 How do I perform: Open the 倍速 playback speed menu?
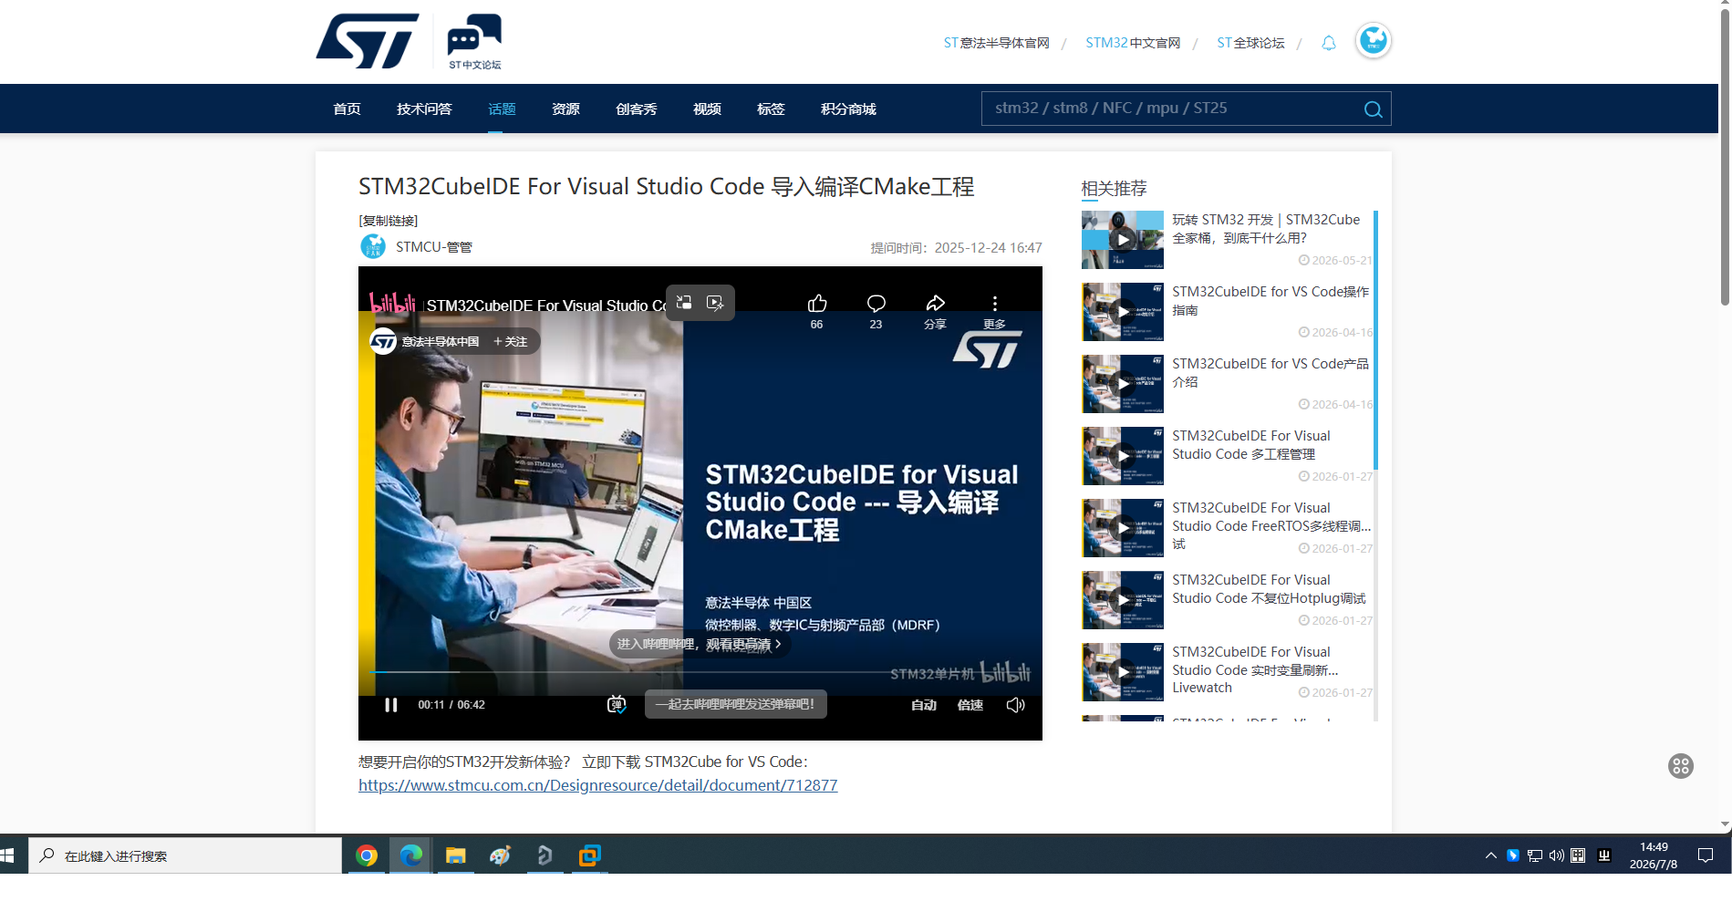pyautogui.click(x=970, y=705)
